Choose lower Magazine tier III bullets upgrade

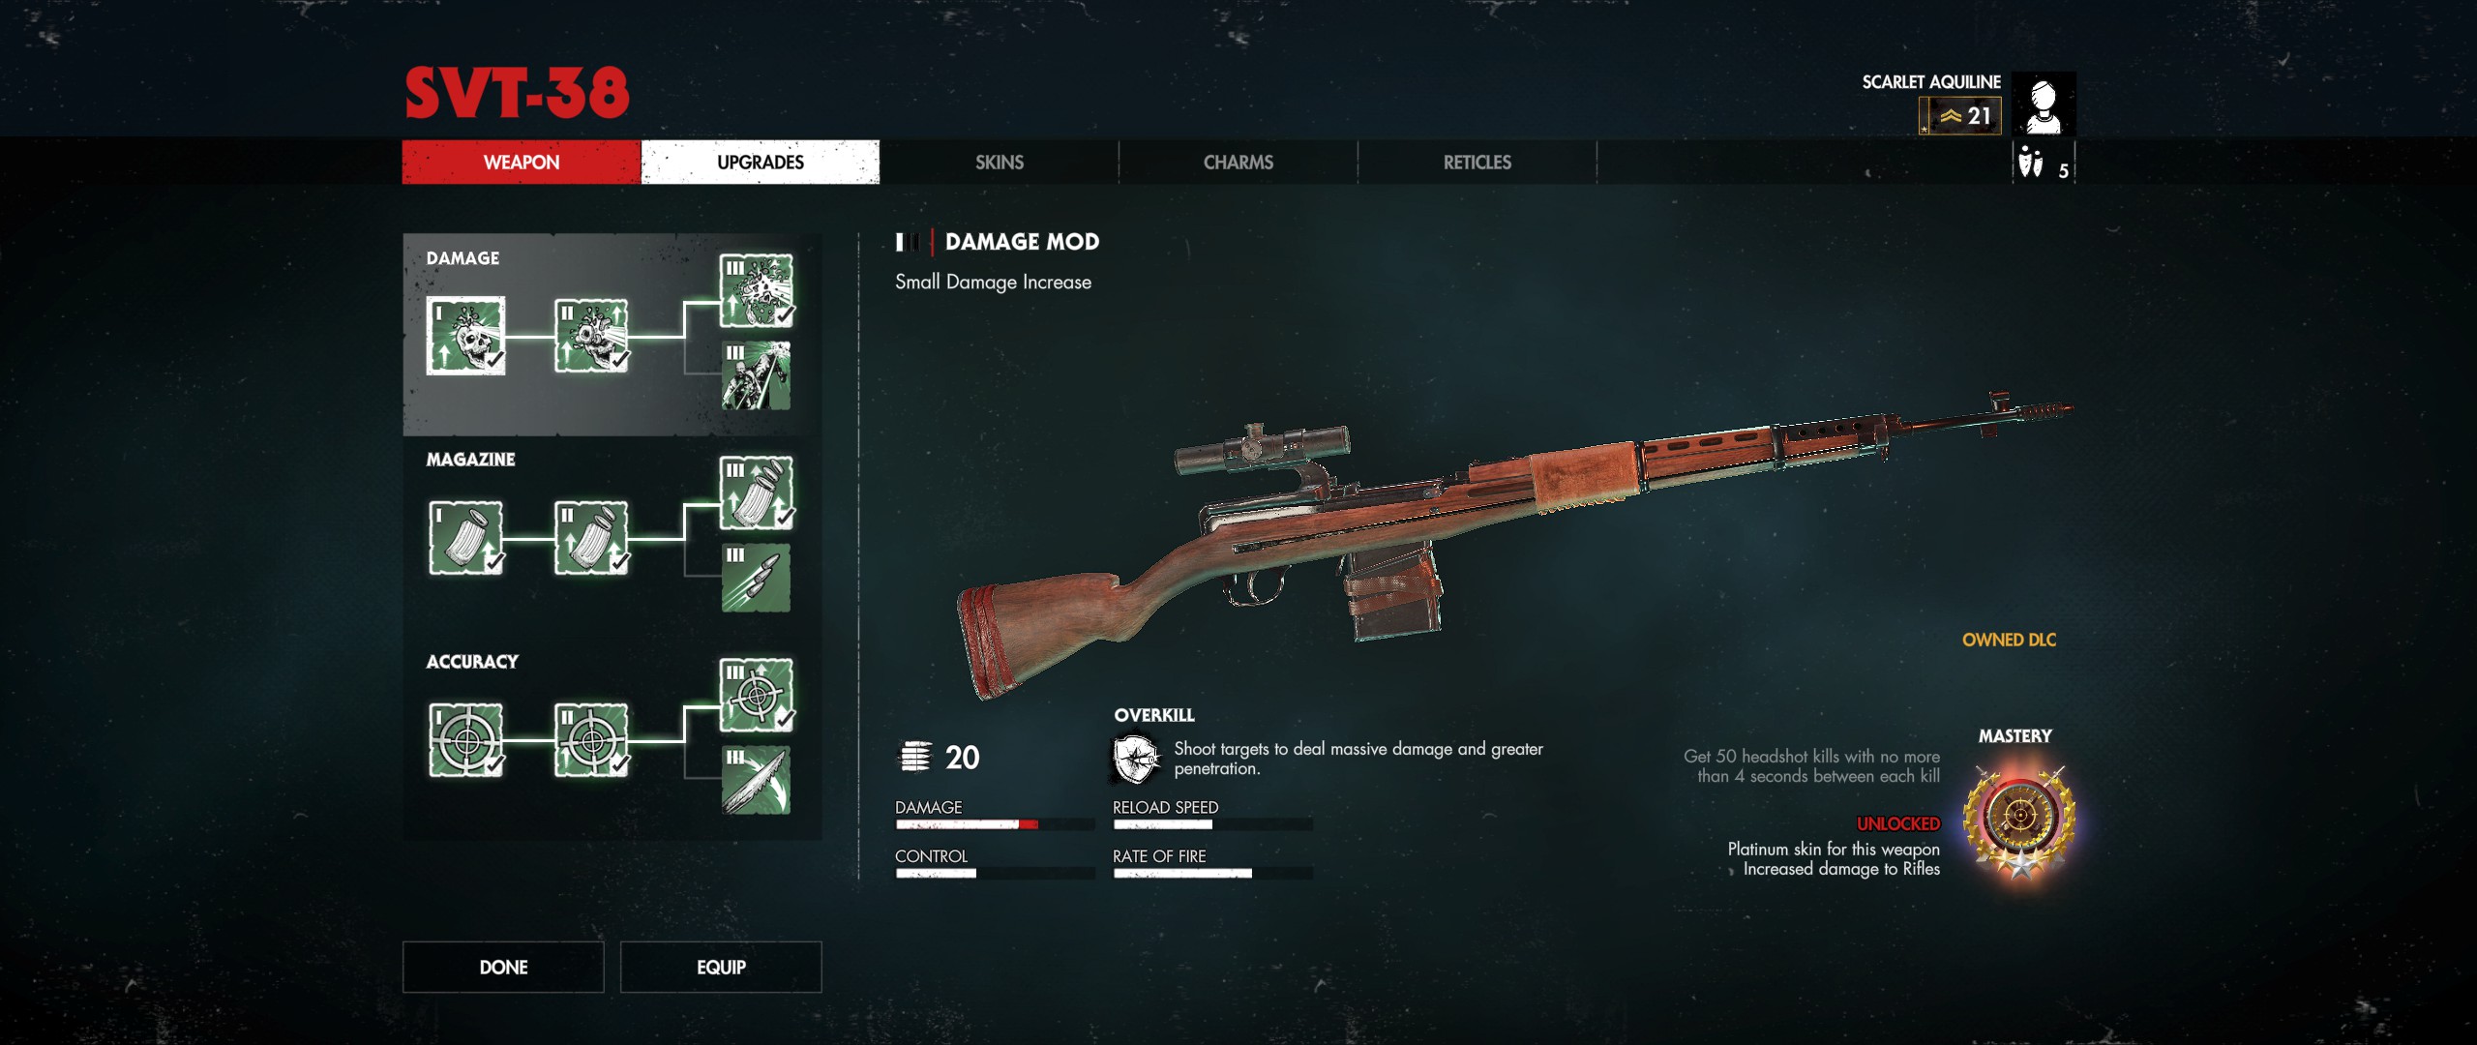[756, 578]
